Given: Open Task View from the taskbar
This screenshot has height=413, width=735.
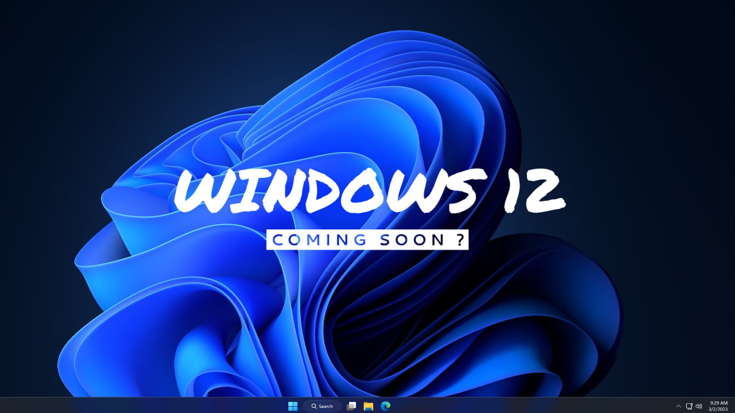Looking at the screenshot, I should [351, 406].
